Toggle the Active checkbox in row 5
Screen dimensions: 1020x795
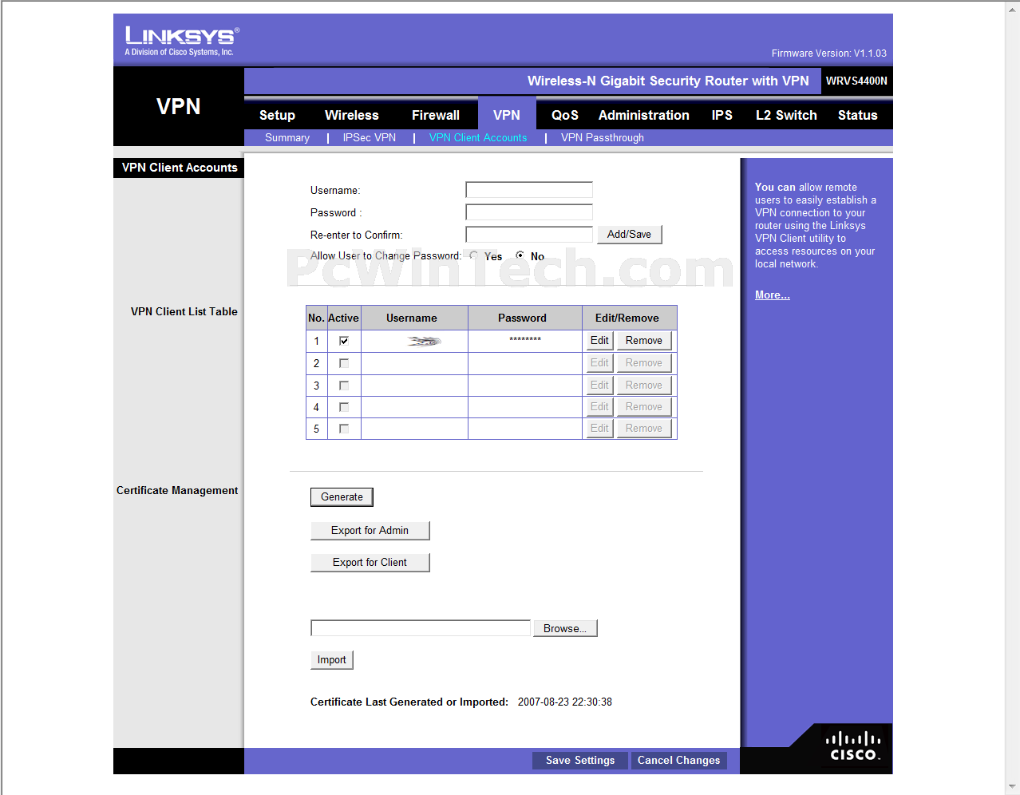344,429
